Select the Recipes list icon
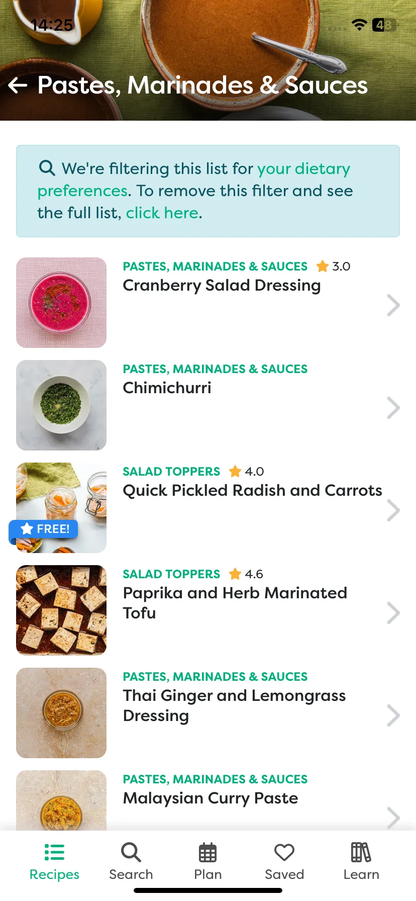The height and width of the screenshot is (901, 416). click(54, 852)
